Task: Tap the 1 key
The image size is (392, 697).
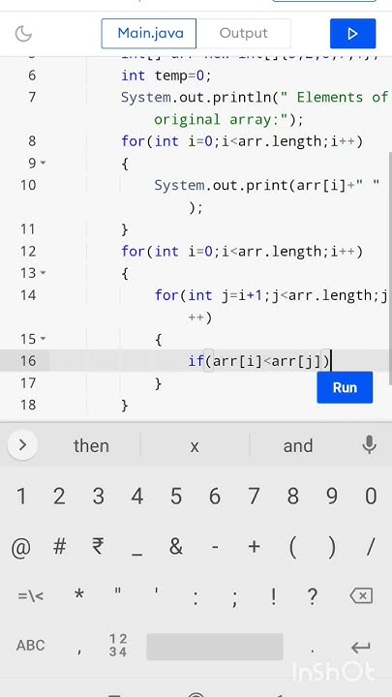Action: coord(21,496)
